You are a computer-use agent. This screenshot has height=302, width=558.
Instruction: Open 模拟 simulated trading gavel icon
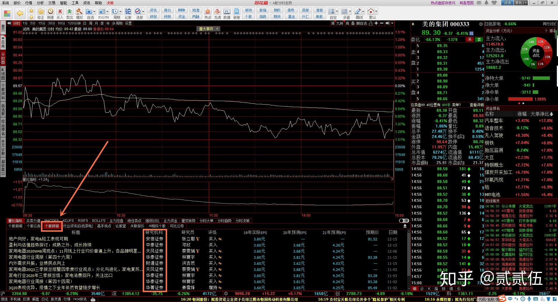[x=79, y=13]
